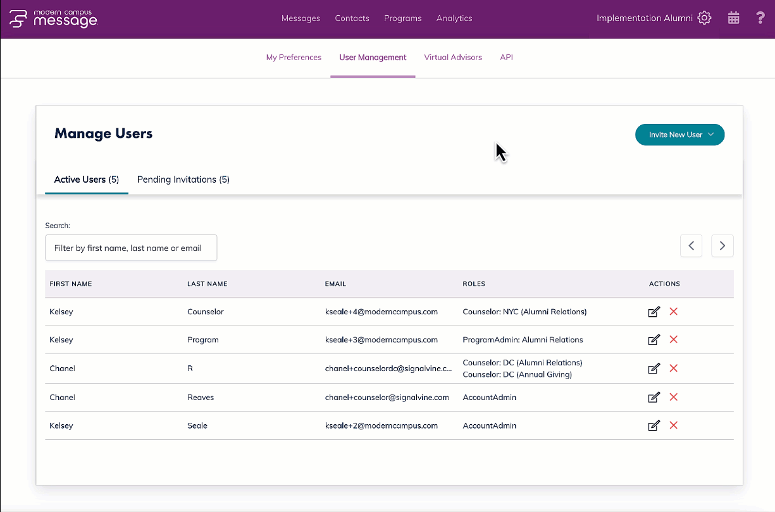Go to previous page of users

pyautogui.click(x=691, y=246)
